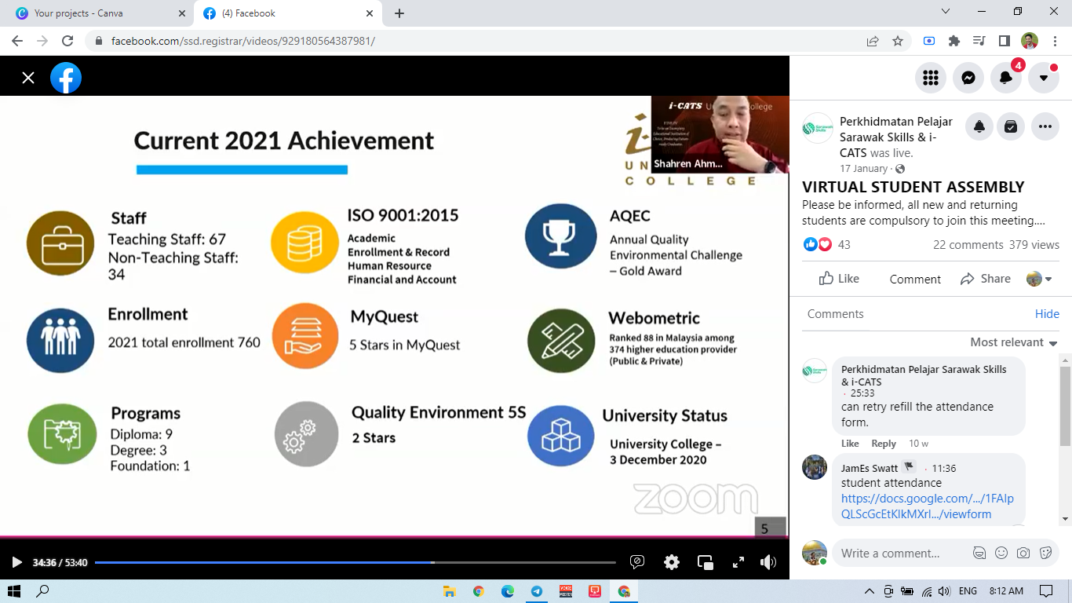
Task: Open Facebook Messenger icon
Action: tap(968, 78)
